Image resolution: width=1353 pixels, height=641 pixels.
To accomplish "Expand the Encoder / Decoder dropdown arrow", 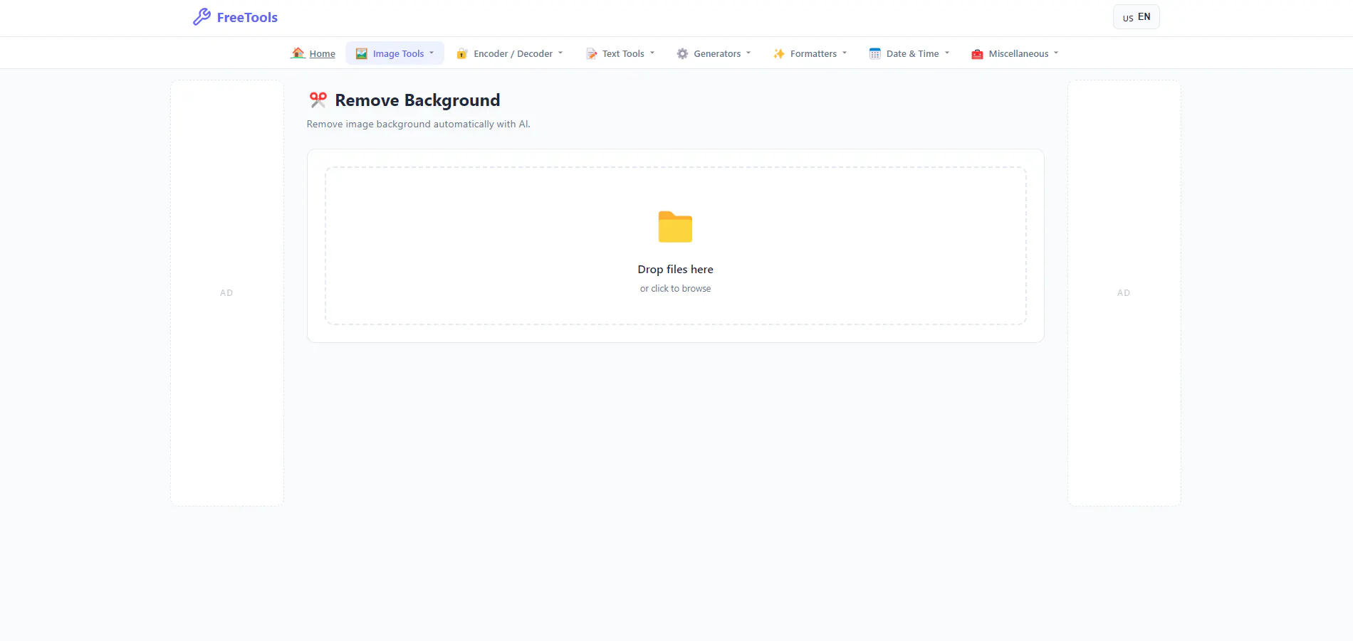I will pyautogui.click(x=560, y=53).
